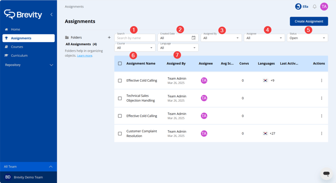Open the Status dropdown showing Open
This screenshot has height=183, width=336.
point(307,38)
